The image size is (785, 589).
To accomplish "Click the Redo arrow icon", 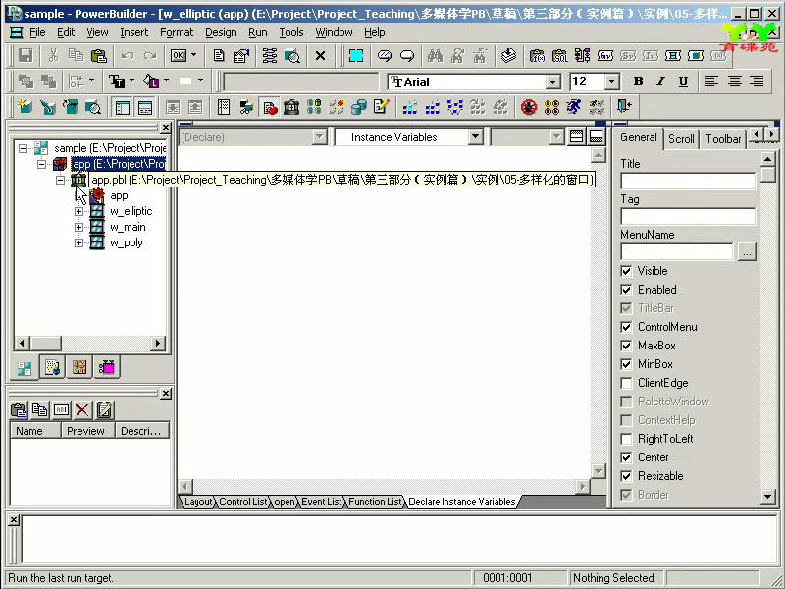I will (150, 55).
